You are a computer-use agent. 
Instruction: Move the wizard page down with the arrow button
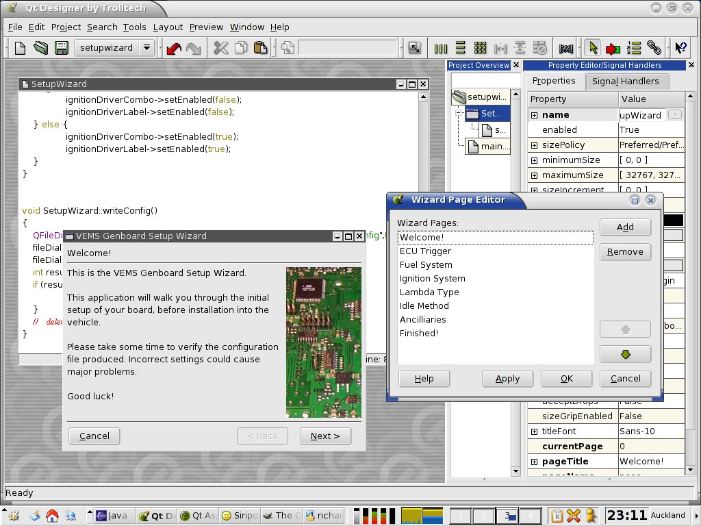[x=625, y=354]
